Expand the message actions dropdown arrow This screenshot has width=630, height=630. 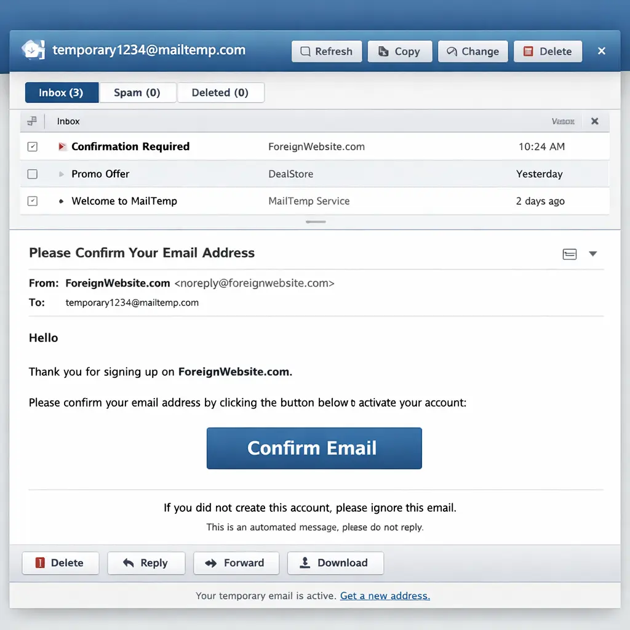(x=593, y=253)
